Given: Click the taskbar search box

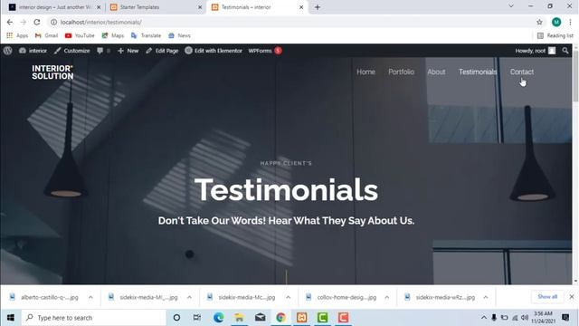Looking at the screenshot, I should [x=94, y=318].
